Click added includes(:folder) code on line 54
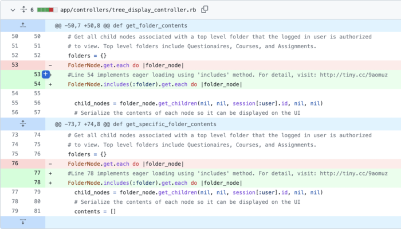 tap(155, 84)
